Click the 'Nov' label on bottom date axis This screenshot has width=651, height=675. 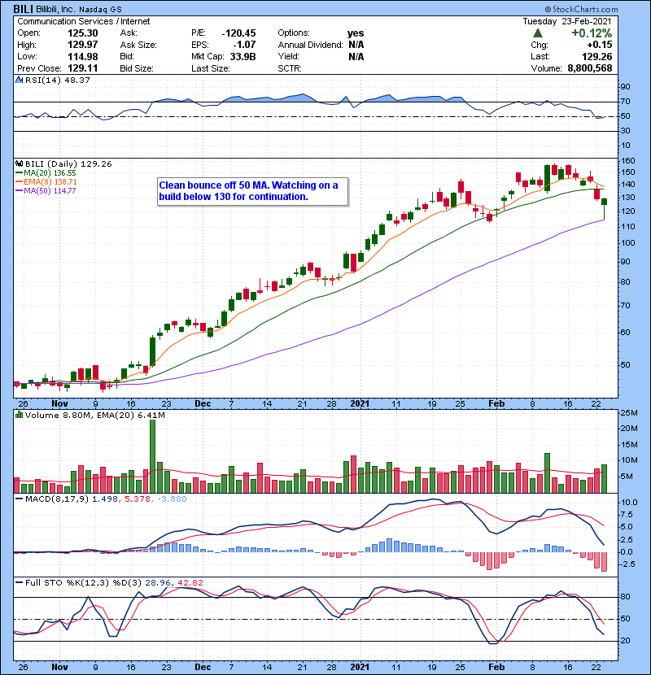pyautogui.click(x=59, y=667)
